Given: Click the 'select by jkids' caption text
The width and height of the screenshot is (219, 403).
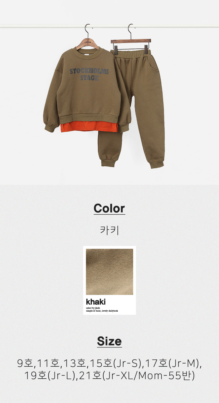Looking at the screenshot, I should [93, 308].
